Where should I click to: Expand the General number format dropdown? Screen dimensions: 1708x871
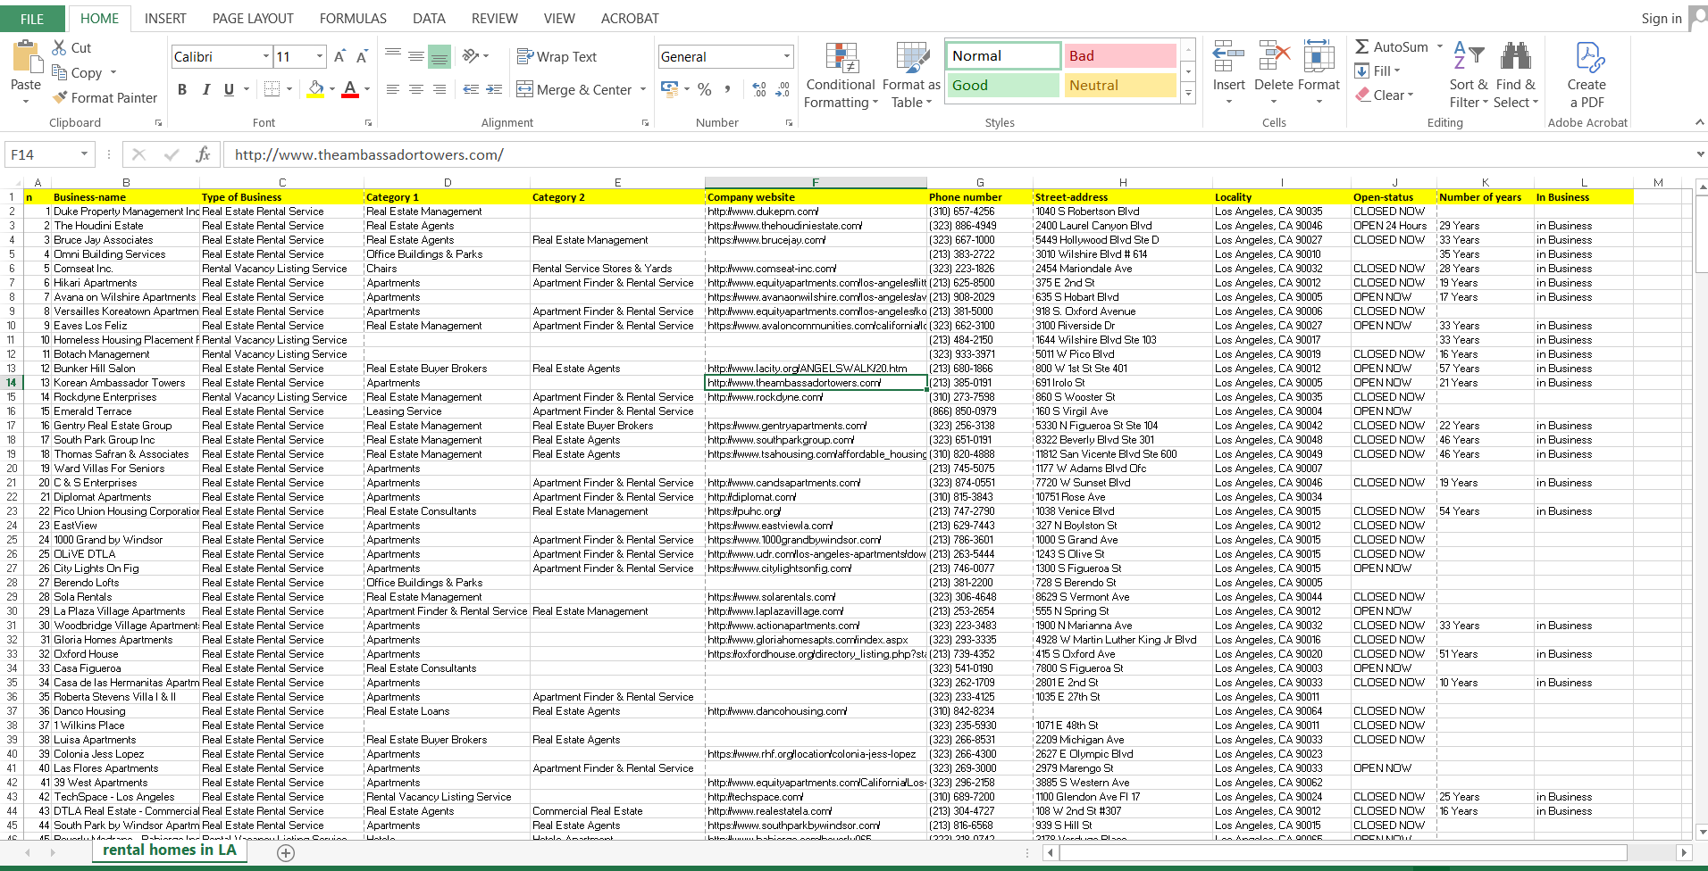(x=786, y=56)
